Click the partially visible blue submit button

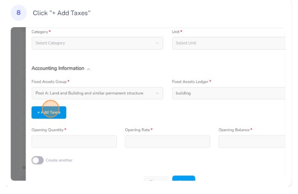click(183, 178)
